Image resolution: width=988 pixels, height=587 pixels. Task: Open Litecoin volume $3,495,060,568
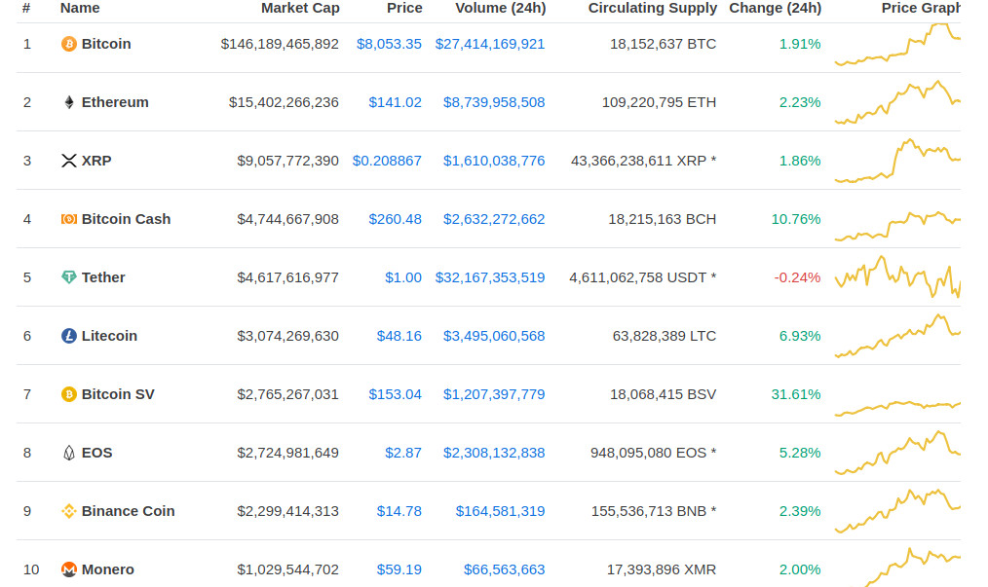point(494,336)
